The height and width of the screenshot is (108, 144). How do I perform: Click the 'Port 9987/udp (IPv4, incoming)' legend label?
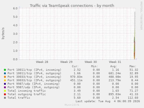click(x=34, y=84)
